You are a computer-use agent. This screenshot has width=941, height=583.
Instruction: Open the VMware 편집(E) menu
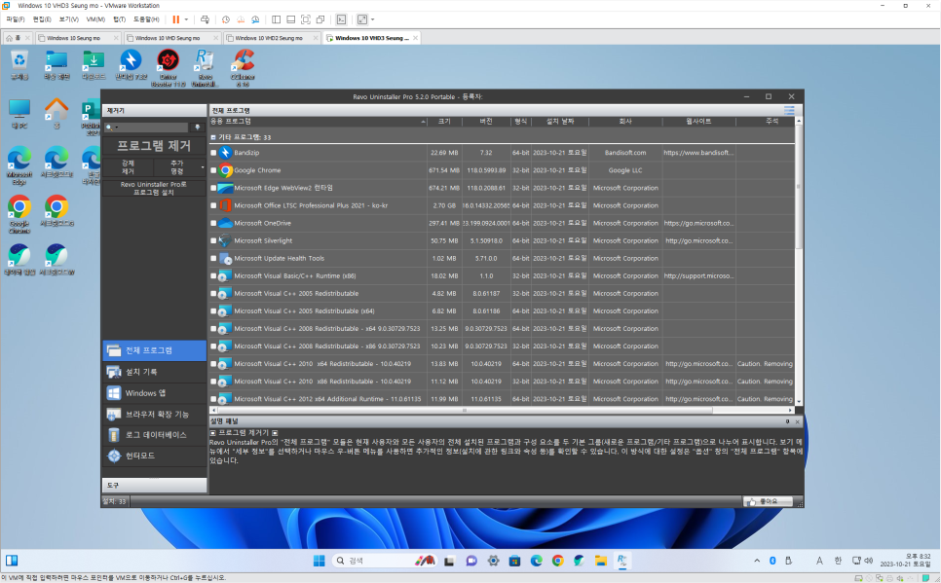[x=42, y=19]
